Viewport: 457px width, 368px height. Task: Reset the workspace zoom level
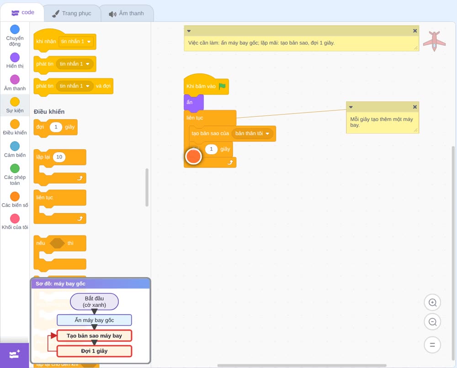(x=432, y=345)
